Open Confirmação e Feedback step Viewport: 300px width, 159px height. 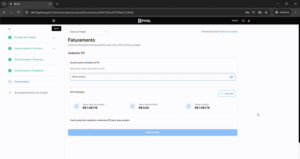pos(29,71)
